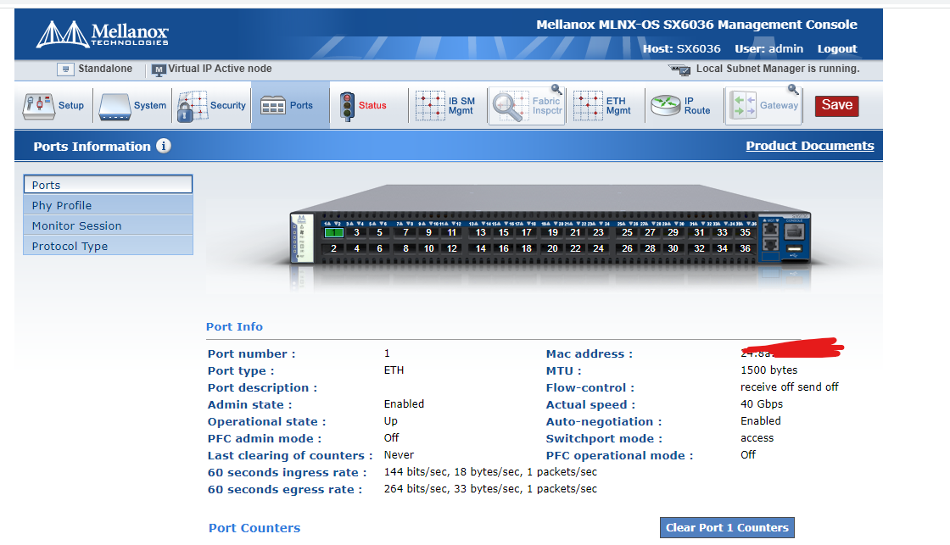Select port 7 on the switch

coord(406,232)
